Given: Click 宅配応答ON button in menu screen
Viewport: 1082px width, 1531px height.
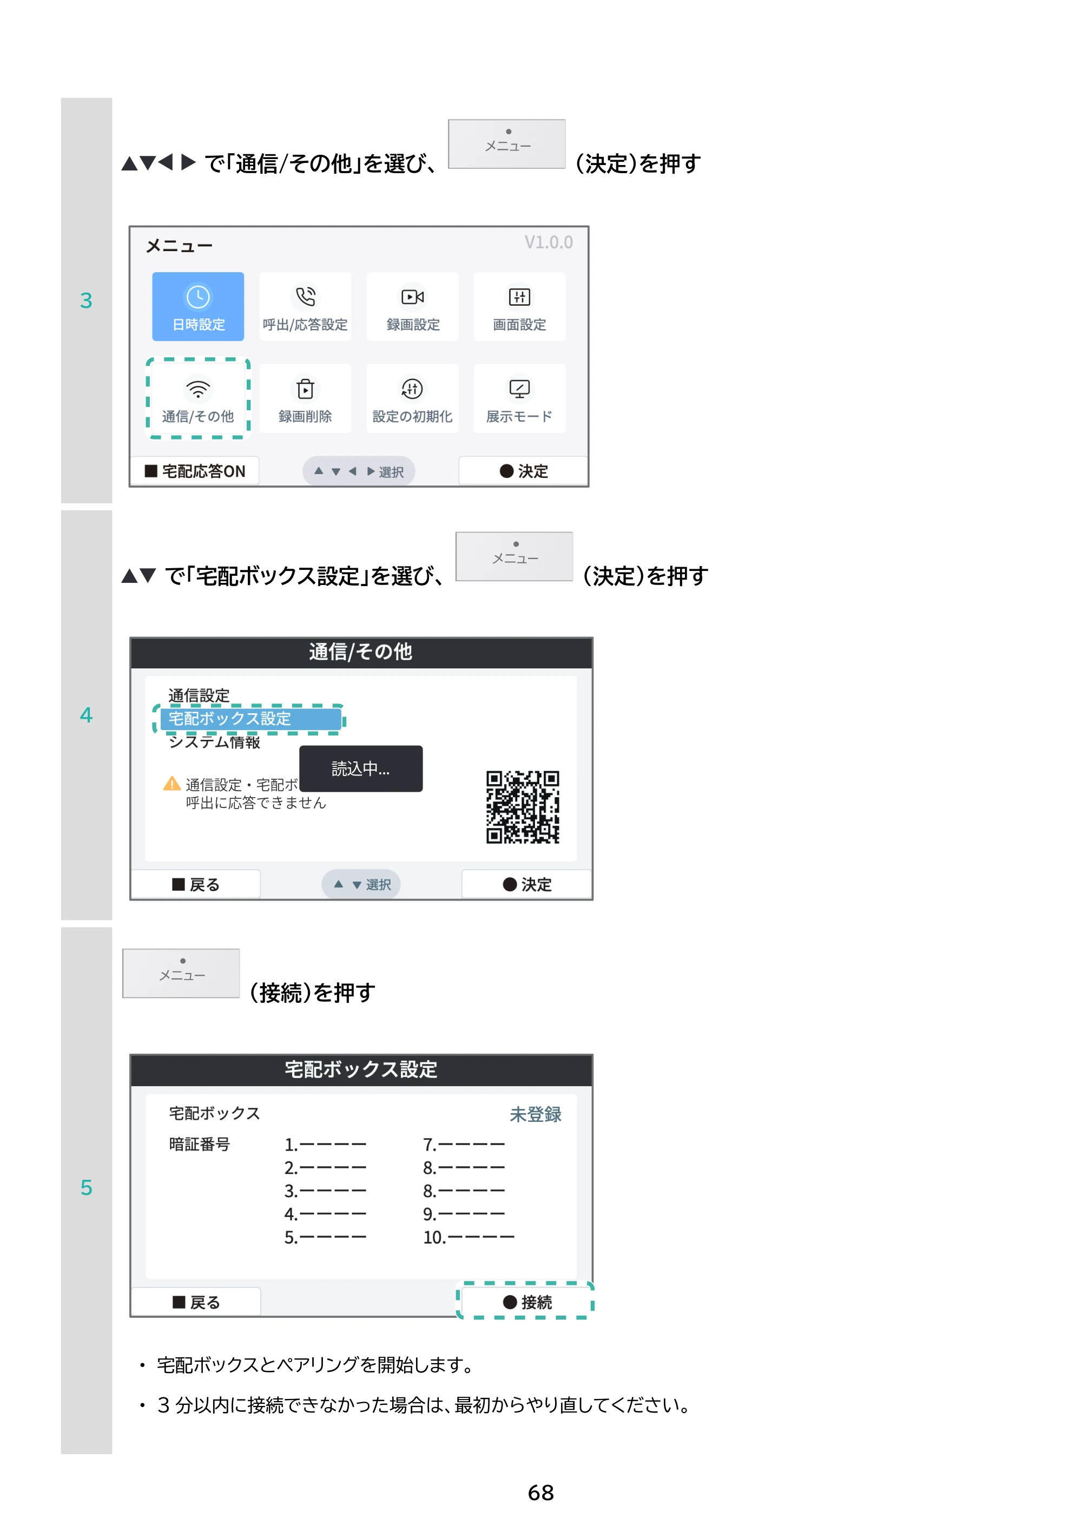Looking at the screenshot, I should [x=195, y=471].
